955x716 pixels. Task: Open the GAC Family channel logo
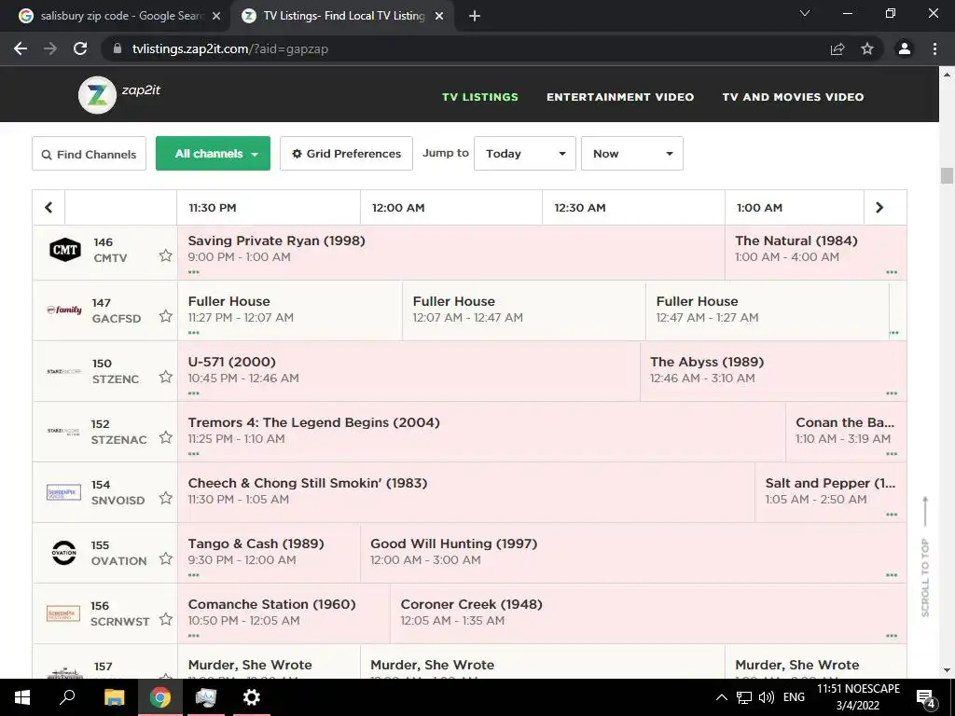click(64, 310)
